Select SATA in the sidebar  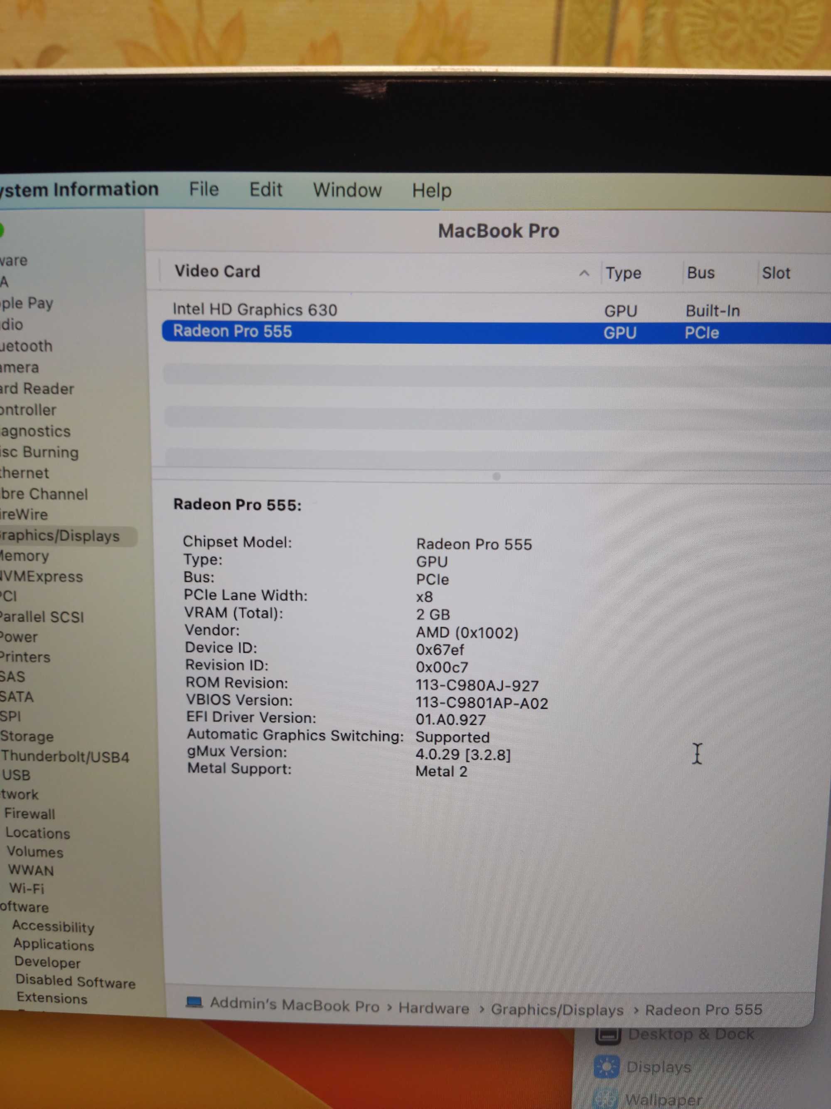pos(17,697)
